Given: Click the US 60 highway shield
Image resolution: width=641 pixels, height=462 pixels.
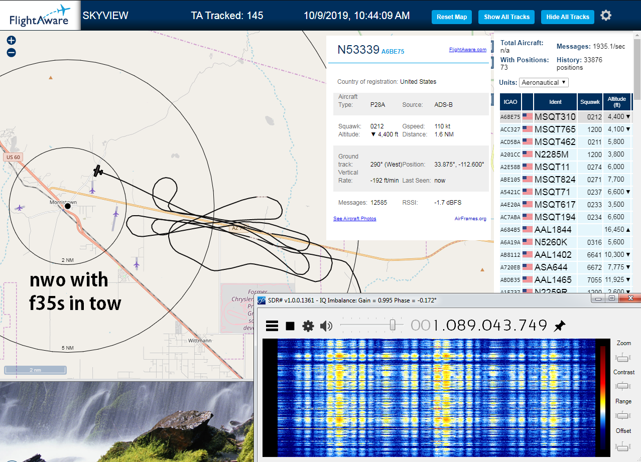Looking at the screenshot, I should pyautogui.click(x=13, y=157).
